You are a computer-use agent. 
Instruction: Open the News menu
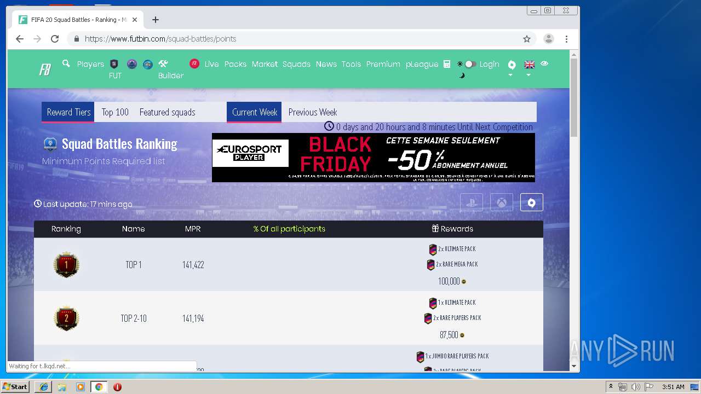326,64
